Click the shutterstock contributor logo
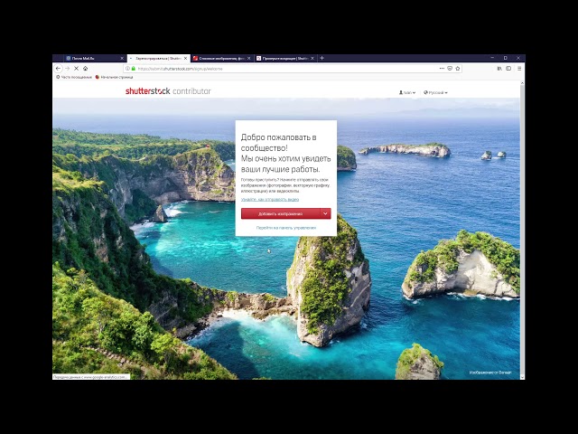578x434 pixels. 168,91
